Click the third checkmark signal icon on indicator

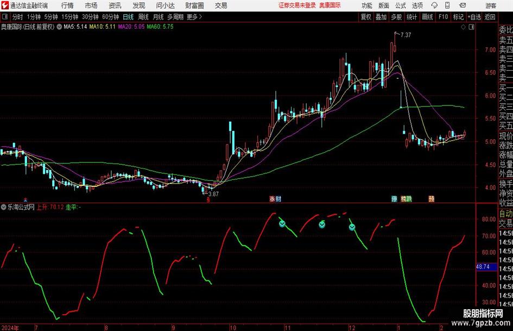tap(352, 227)
